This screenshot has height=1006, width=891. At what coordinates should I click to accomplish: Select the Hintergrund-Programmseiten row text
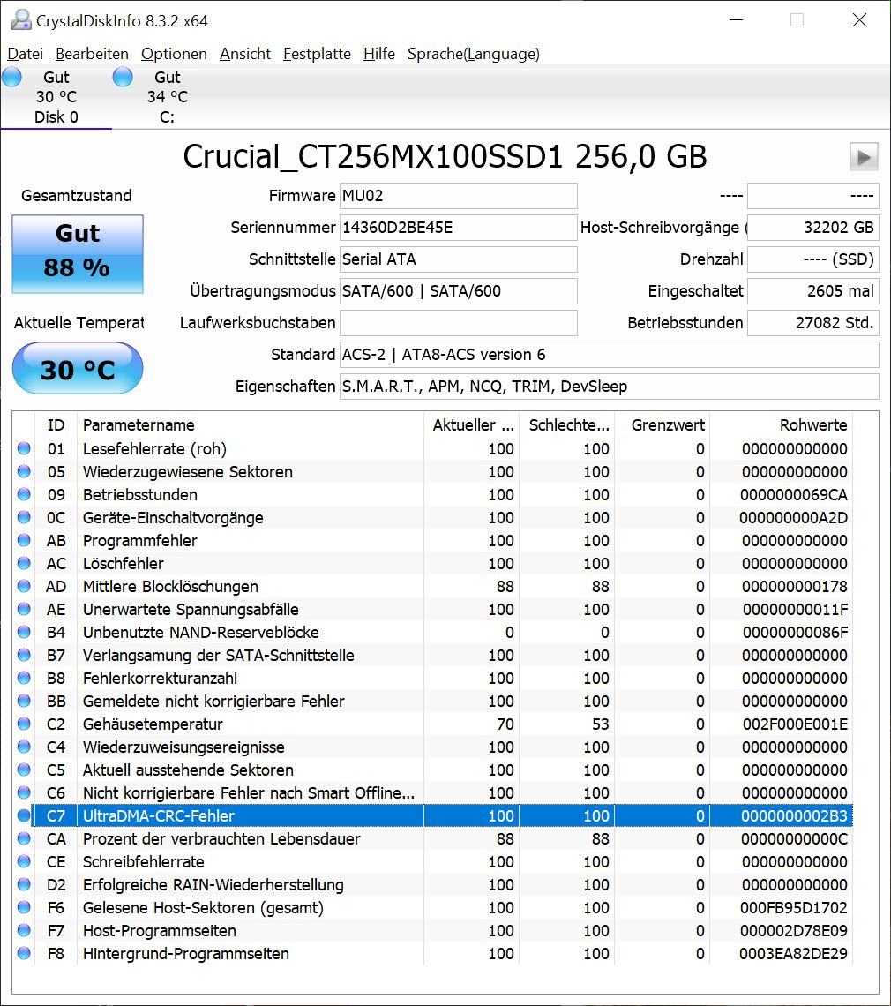point(186,953)
